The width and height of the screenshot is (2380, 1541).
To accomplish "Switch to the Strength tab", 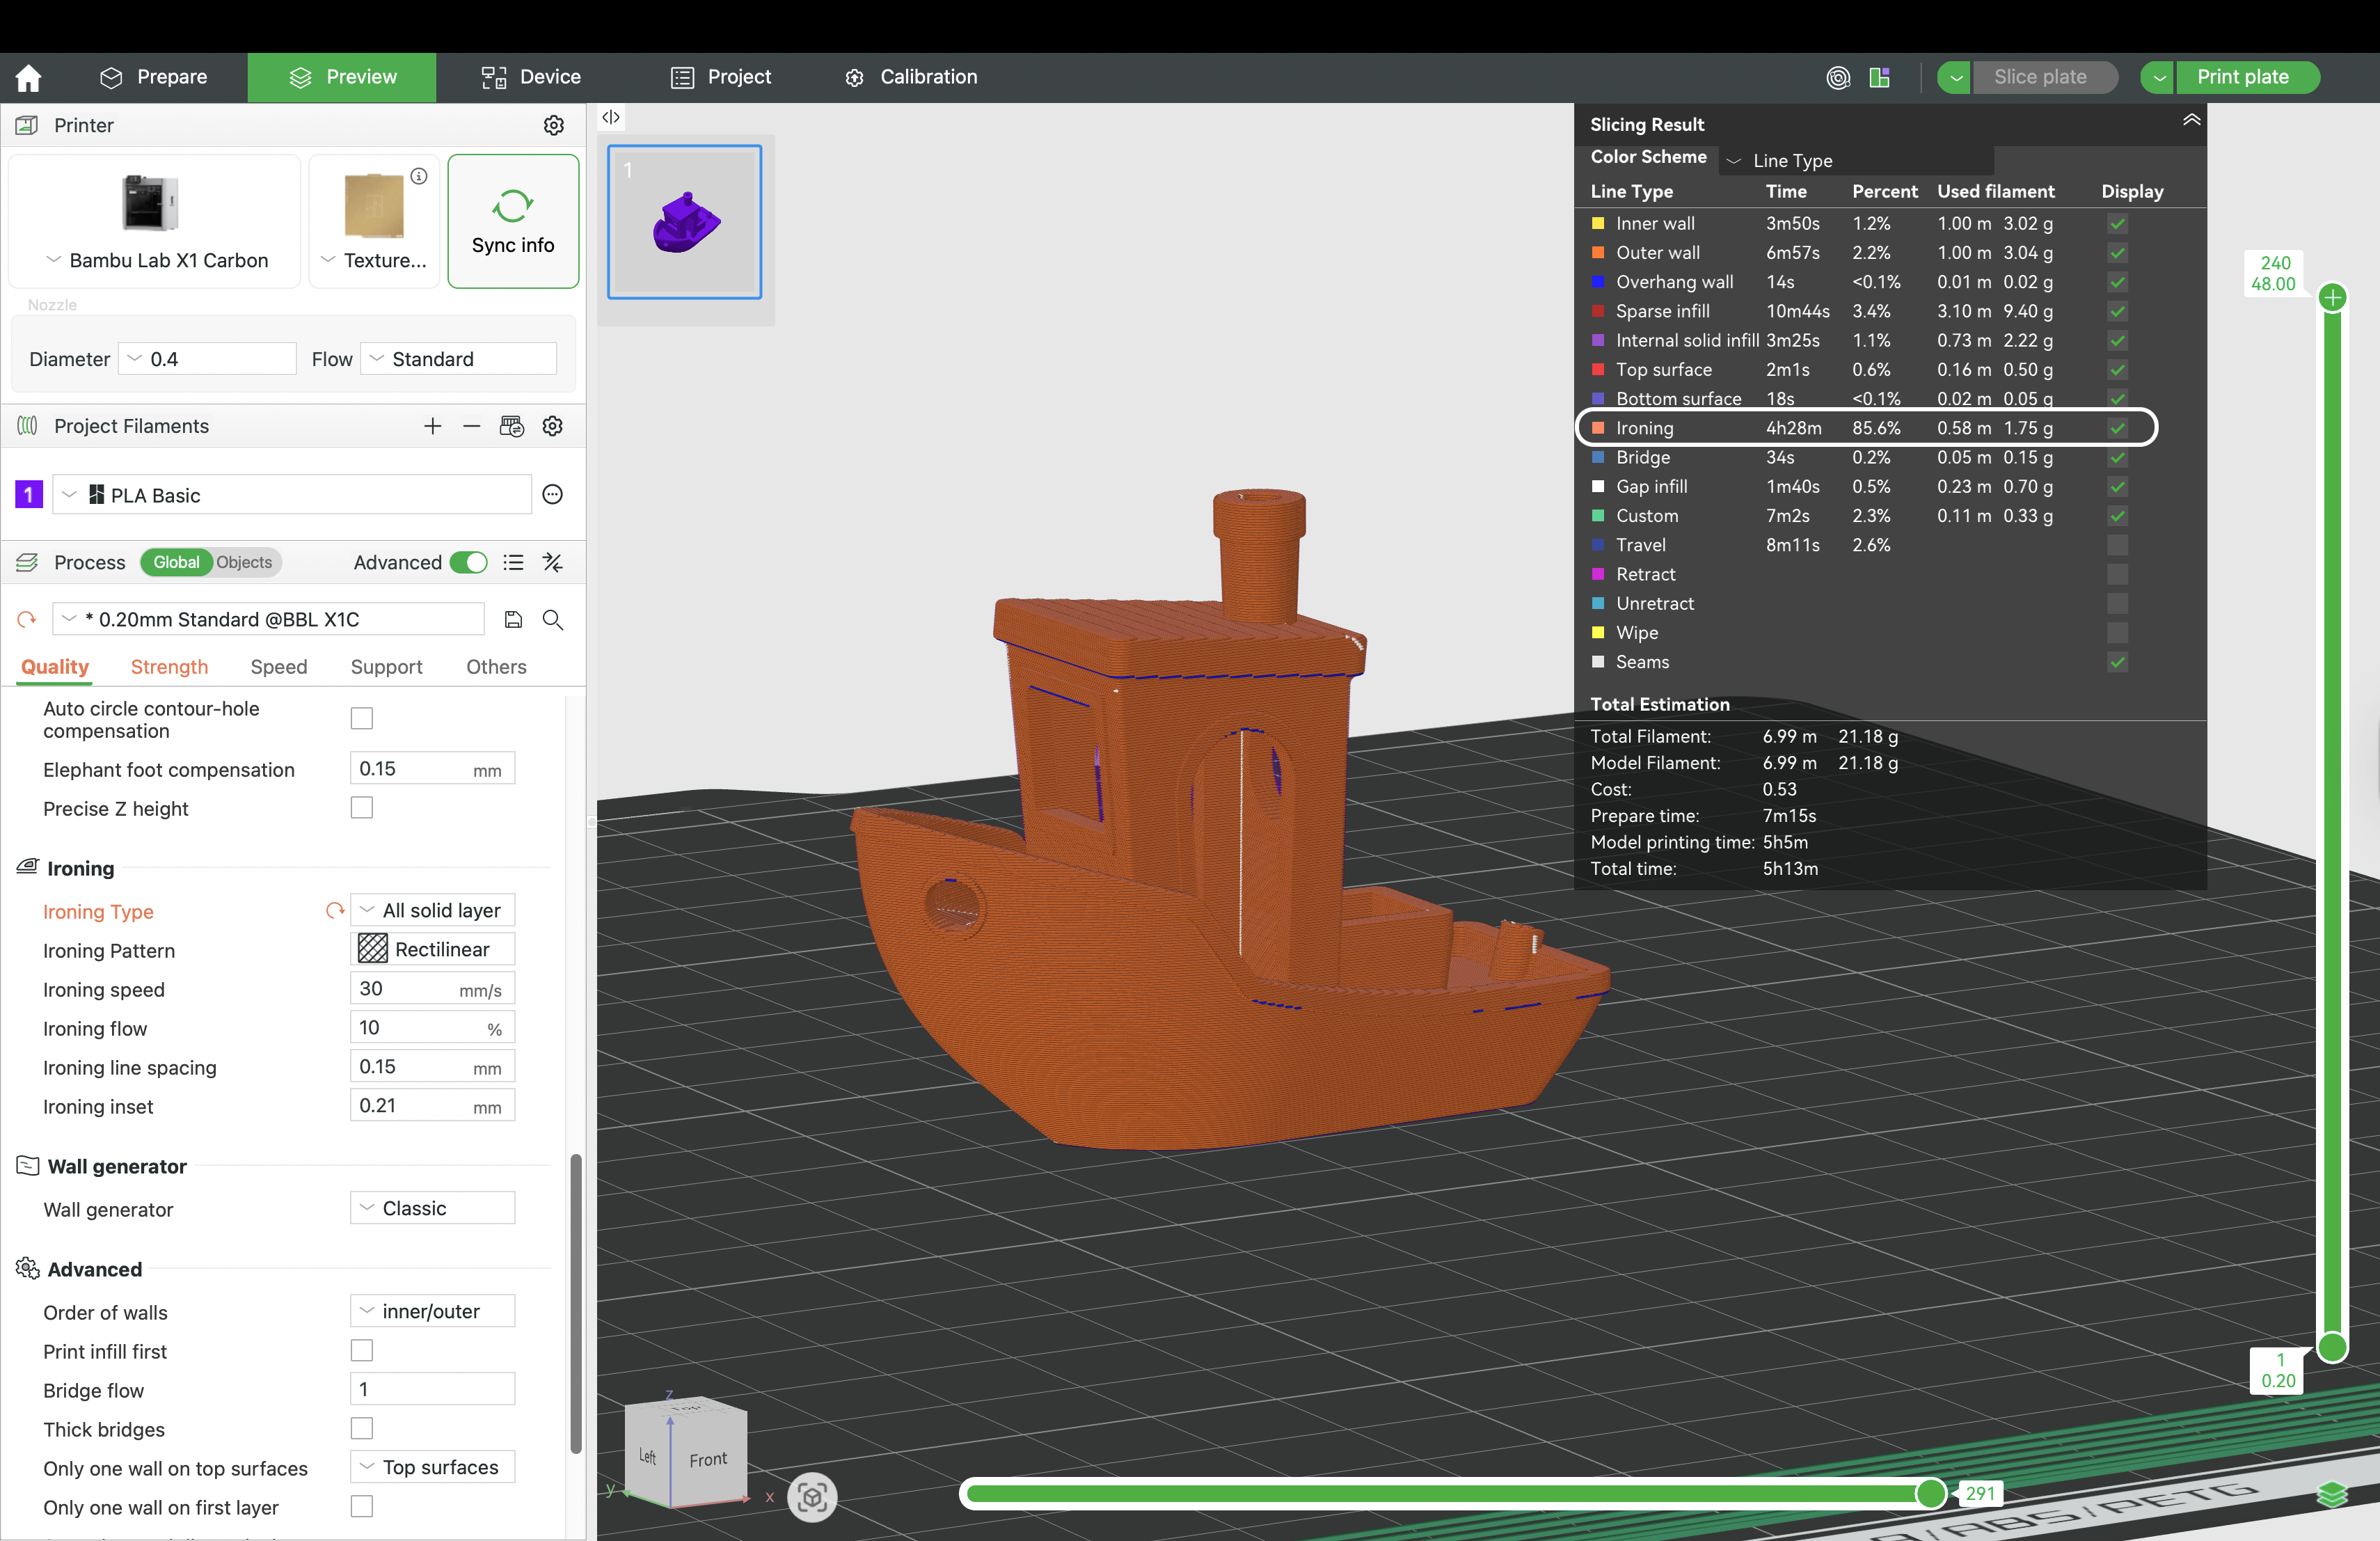I will click(169, 666).
